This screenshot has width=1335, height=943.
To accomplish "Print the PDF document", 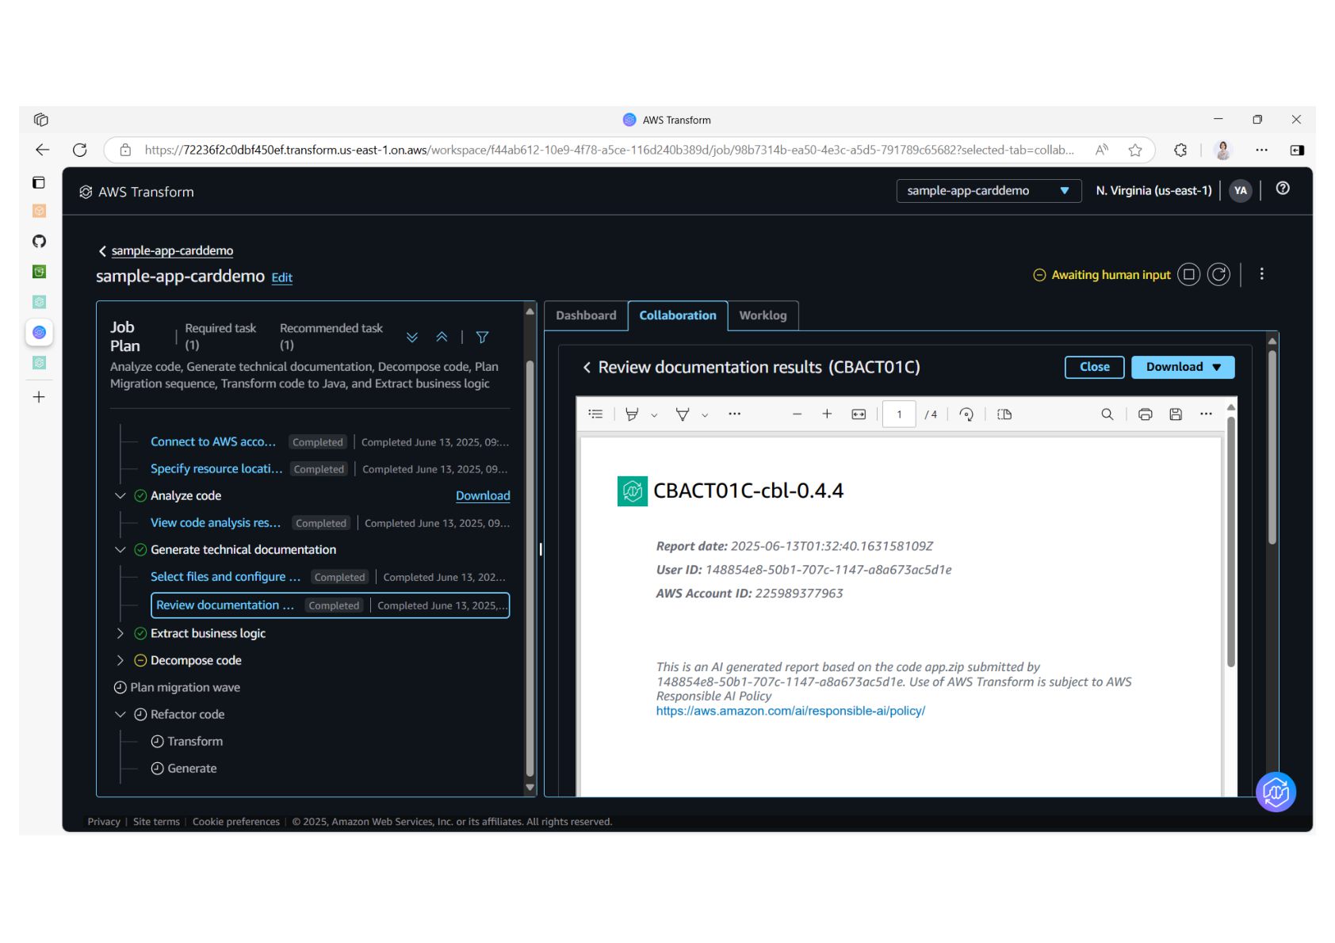I will tap(1145, 414).
